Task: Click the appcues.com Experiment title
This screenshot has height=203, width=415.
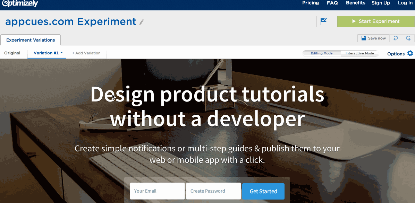Action: tap(71, 21)
